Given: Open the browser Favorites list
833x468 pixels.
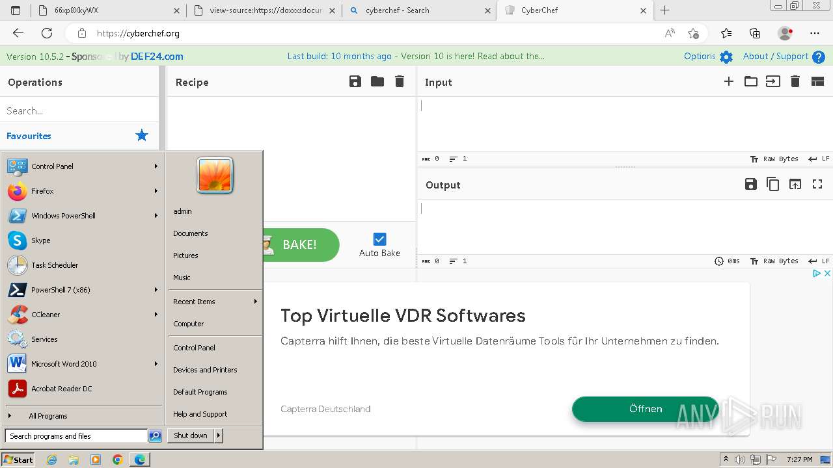Looking at the screenshot, I should 726,33.
